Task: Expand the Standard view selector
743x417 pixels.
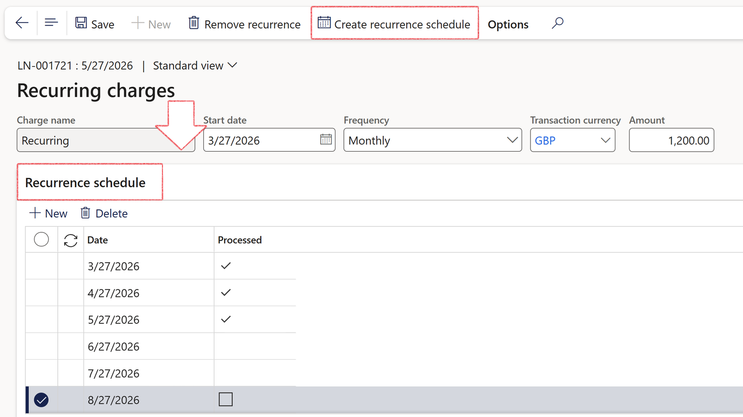Action: [232, 65]
